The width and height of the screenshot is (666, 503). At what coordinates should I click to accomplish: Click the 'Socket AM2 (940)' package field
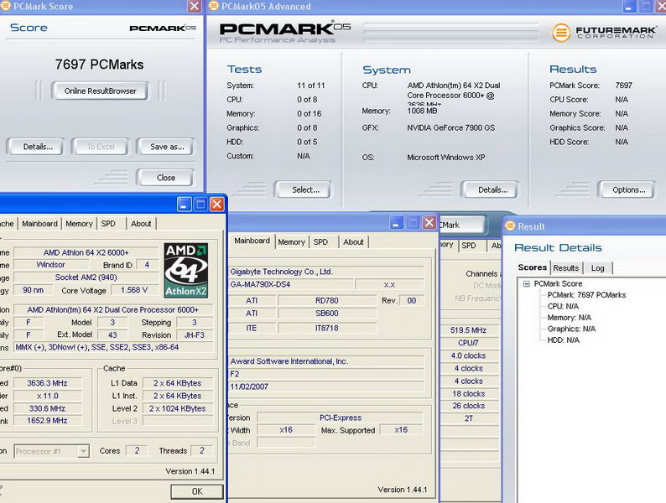coord(86,277)
